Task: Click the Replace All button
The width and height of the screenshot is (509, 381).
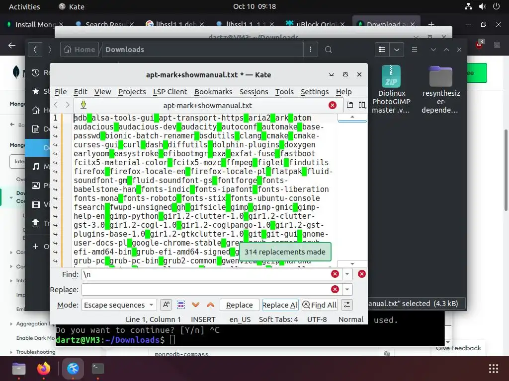Action: point(280,305)
